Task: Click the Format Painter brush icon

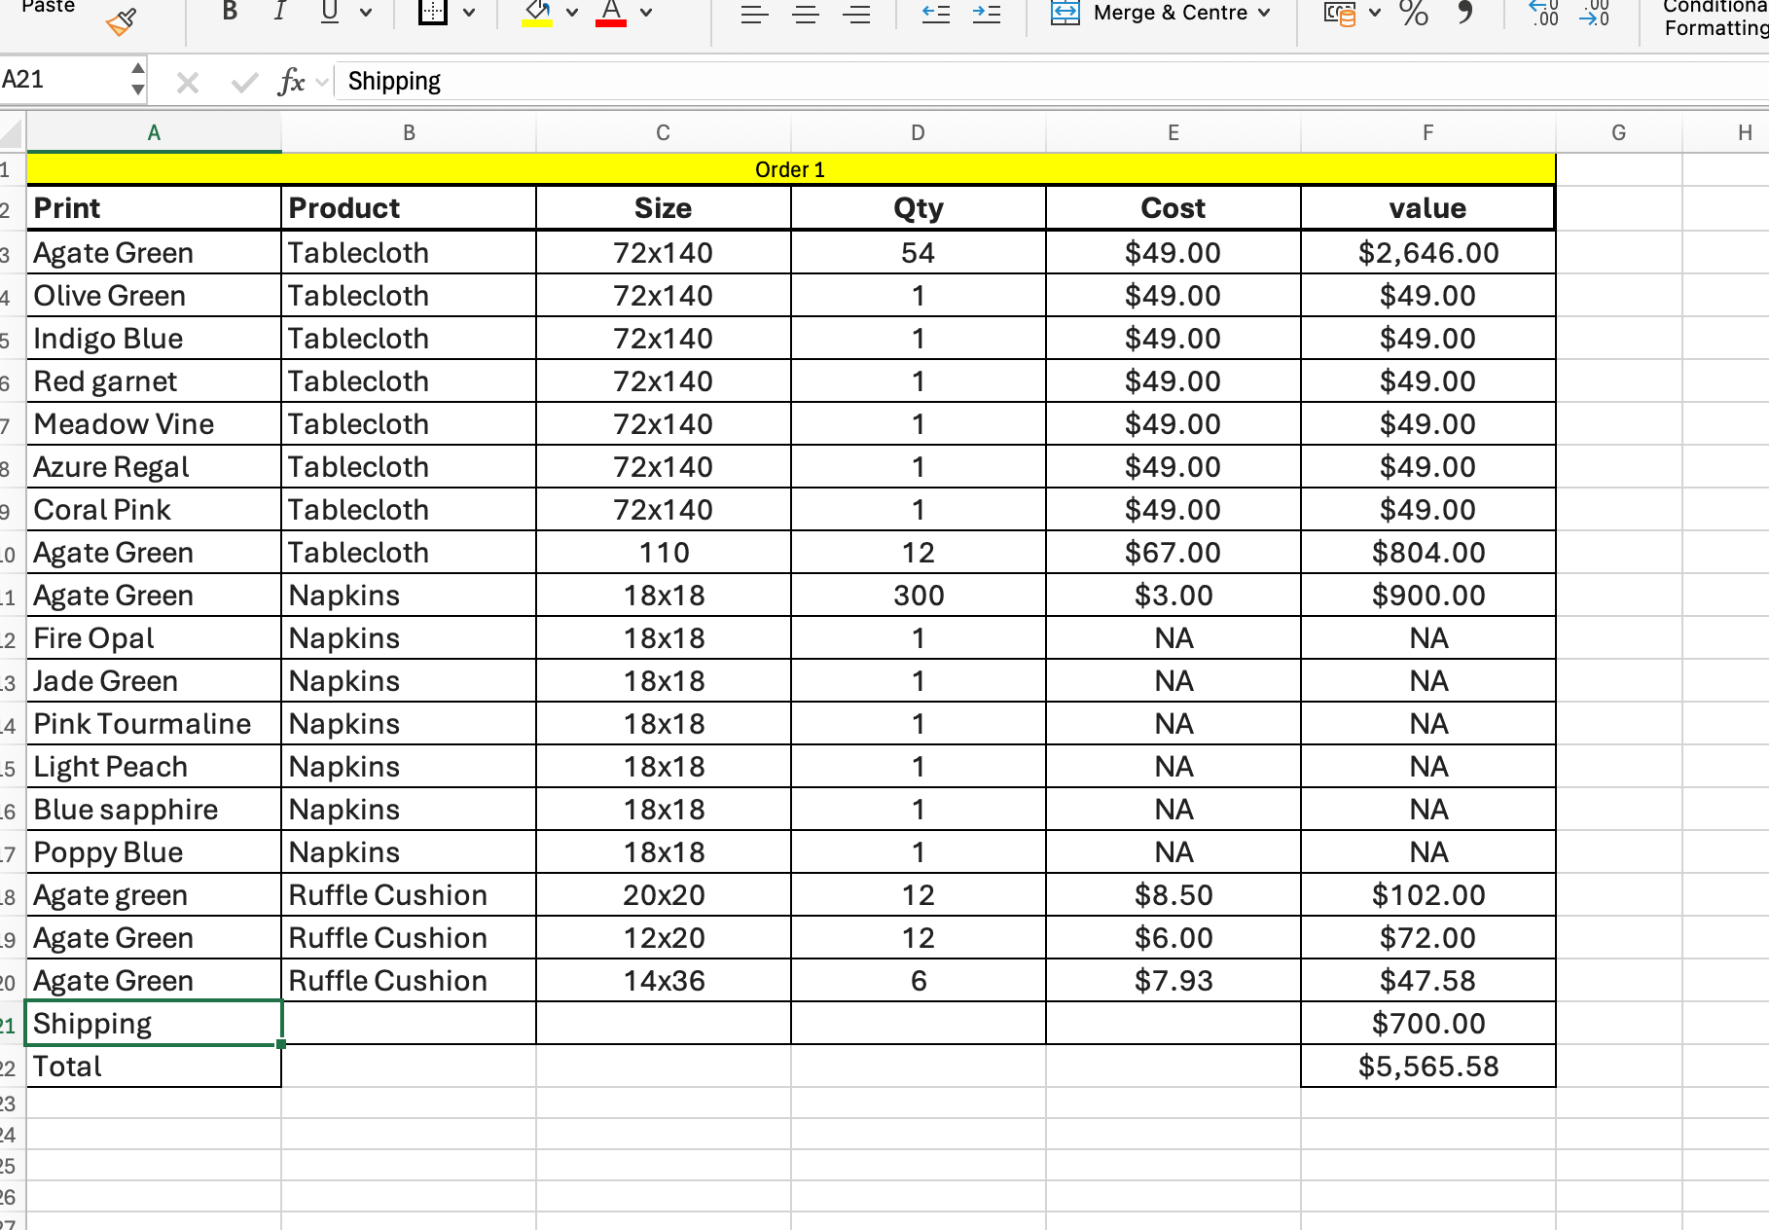Action: pos(122,21)
